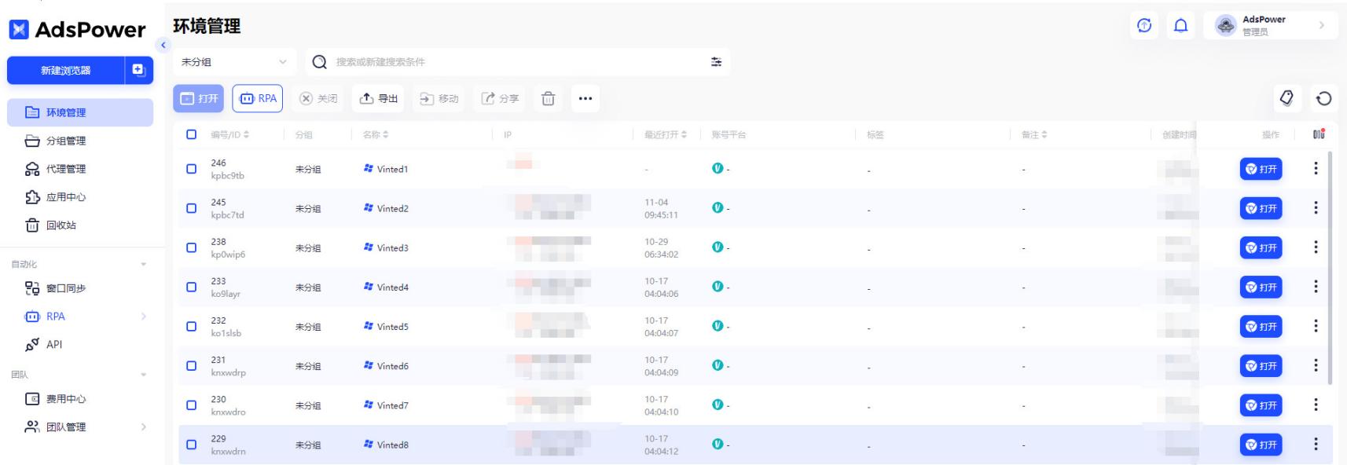1347x465 pixels.
Task: Click the vertical scrollbar of the table
Action: click(1330, 267)
